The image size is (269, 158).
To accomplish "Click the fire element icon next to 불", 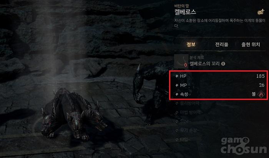I will pyautogui.click(x=261, y=94).
